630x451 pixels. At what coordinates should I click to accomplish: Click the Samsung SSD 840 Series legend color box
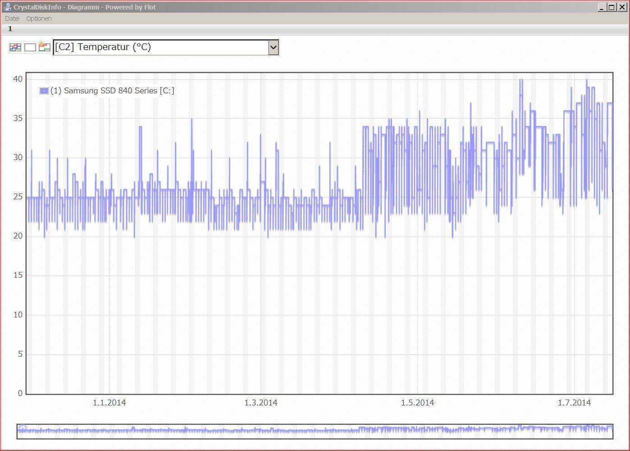tap(44, 91)
